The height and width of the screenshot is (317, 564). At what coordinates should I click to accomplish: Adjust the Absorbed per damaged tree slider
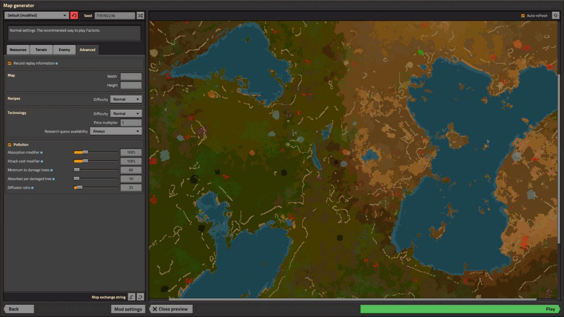[x=96, y=179]
